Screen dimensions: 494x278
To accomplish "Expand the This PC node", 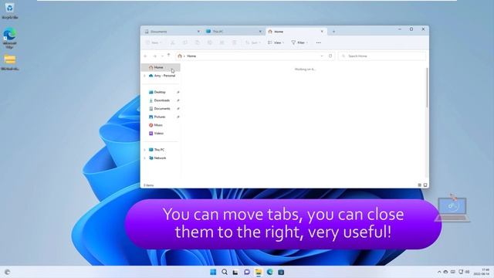I will 144,150.
